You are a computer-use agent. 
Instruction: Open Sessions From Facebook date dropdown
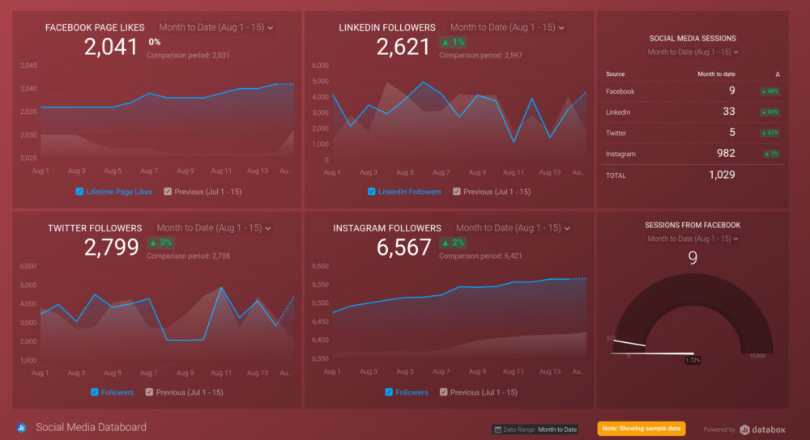[x=693, y=239]
